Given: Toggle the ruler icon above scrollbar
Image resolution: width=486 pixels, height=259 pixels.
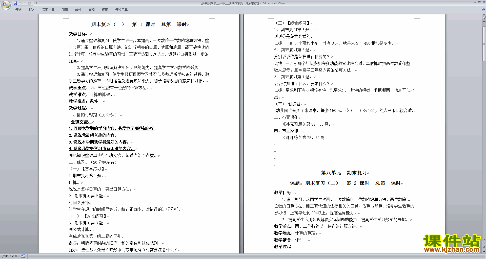Looking at the screenshot, I should pyautogui.click(x=484, y=17).
